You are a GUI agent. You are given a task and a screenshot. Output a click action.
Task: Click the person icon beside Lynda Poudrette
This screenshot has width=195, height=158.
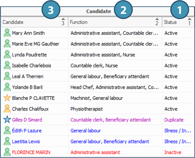pyautogui.click(x=7, y=55)
